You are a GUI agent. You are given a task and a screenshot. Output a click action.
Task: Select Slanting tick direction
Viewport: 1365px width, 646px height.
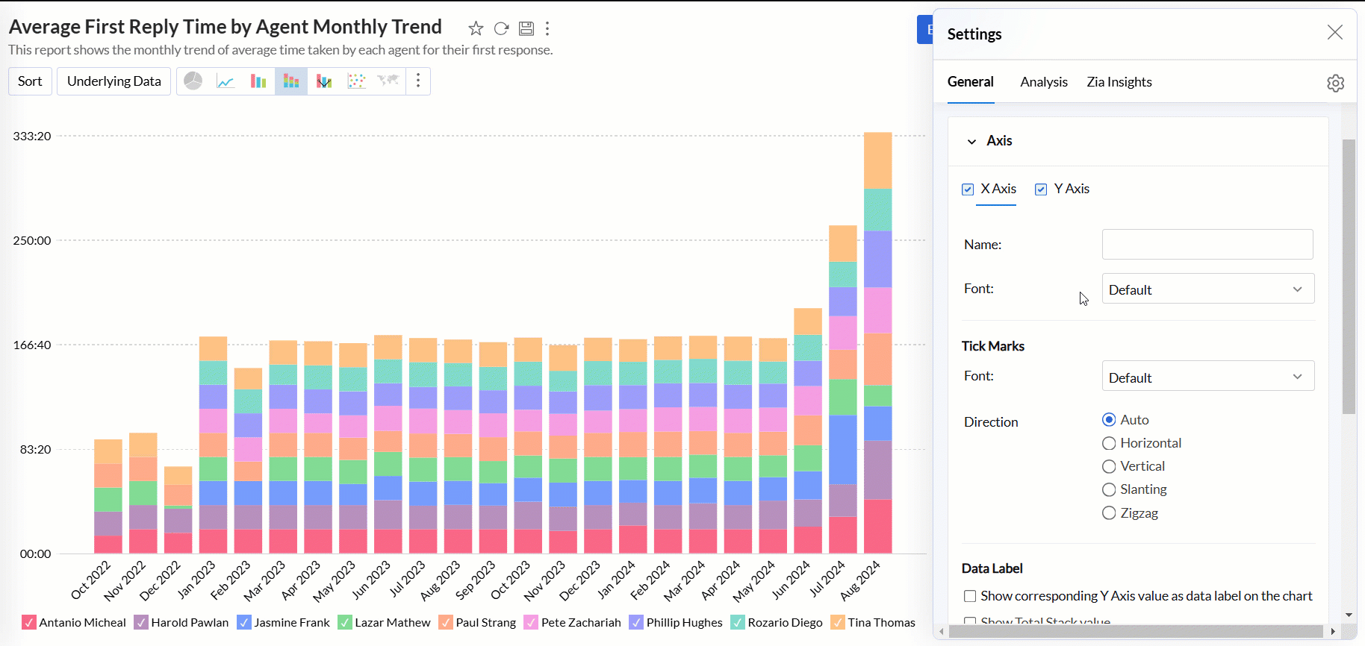point(1109,490)
